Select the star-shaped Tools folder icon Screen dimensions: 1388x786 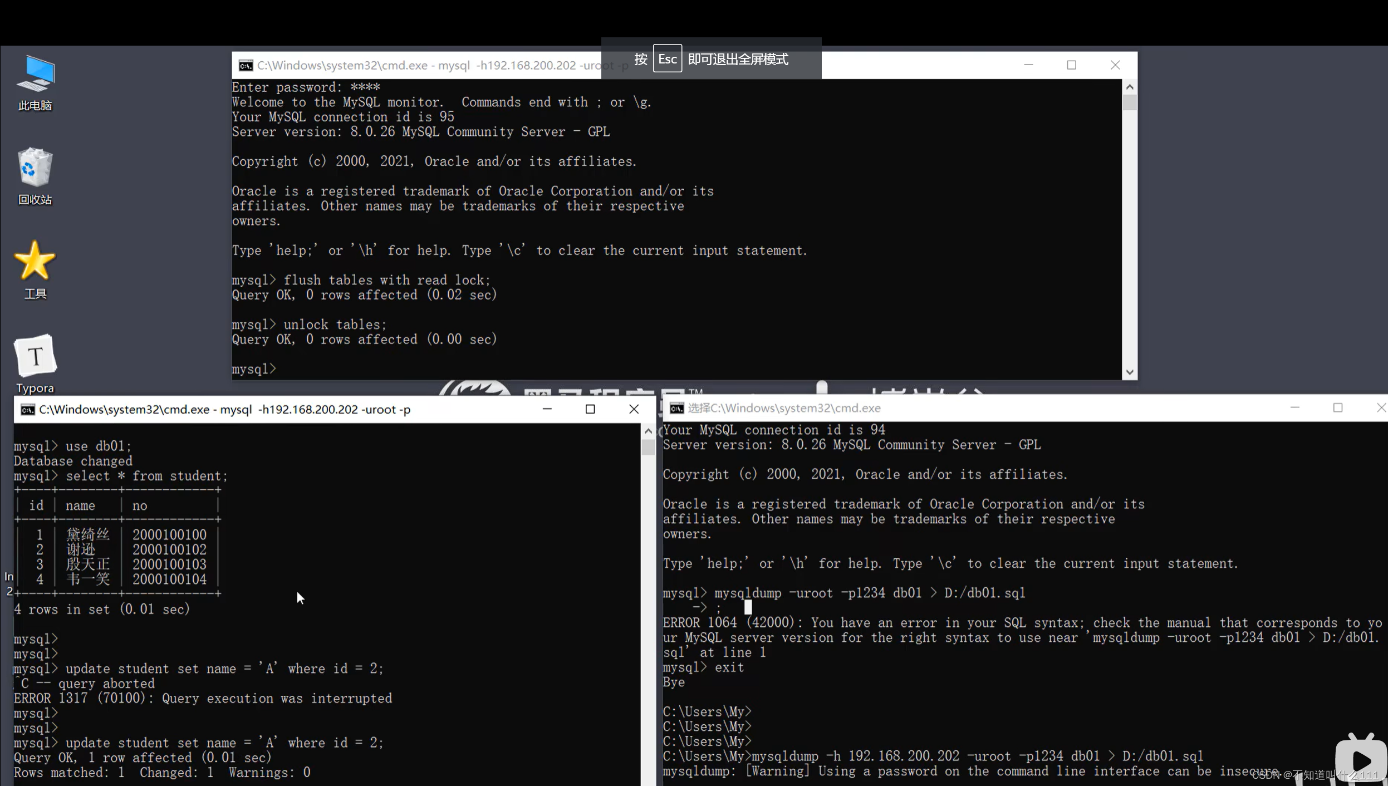pos(35,261)
